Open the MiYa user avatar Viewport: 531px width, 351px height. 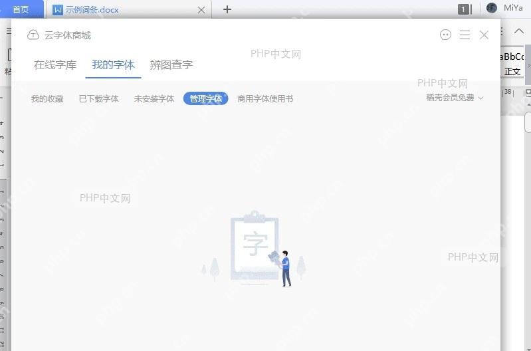pyautogui.click(x=491, y=8)
